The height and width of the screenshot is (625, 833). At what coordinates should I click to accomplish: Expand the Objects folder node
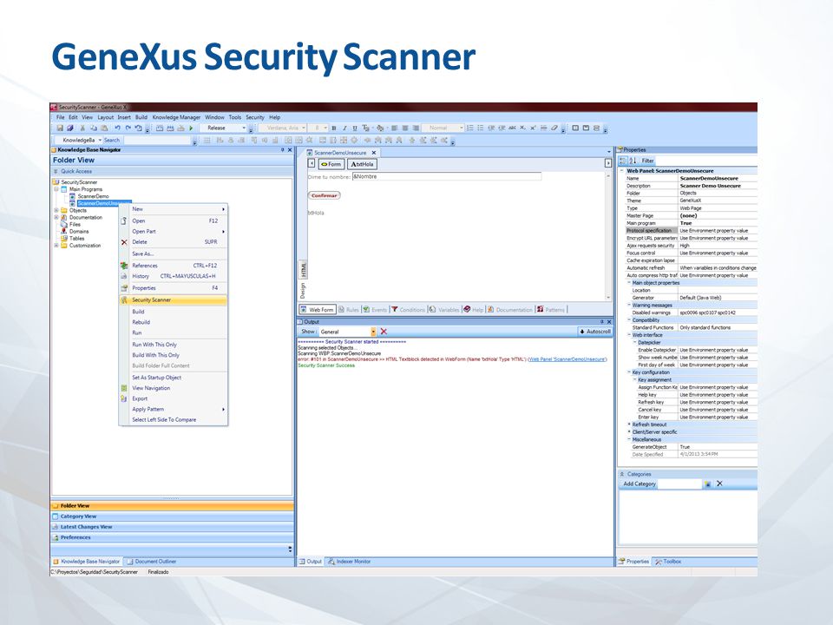click(x=56, y=210)
